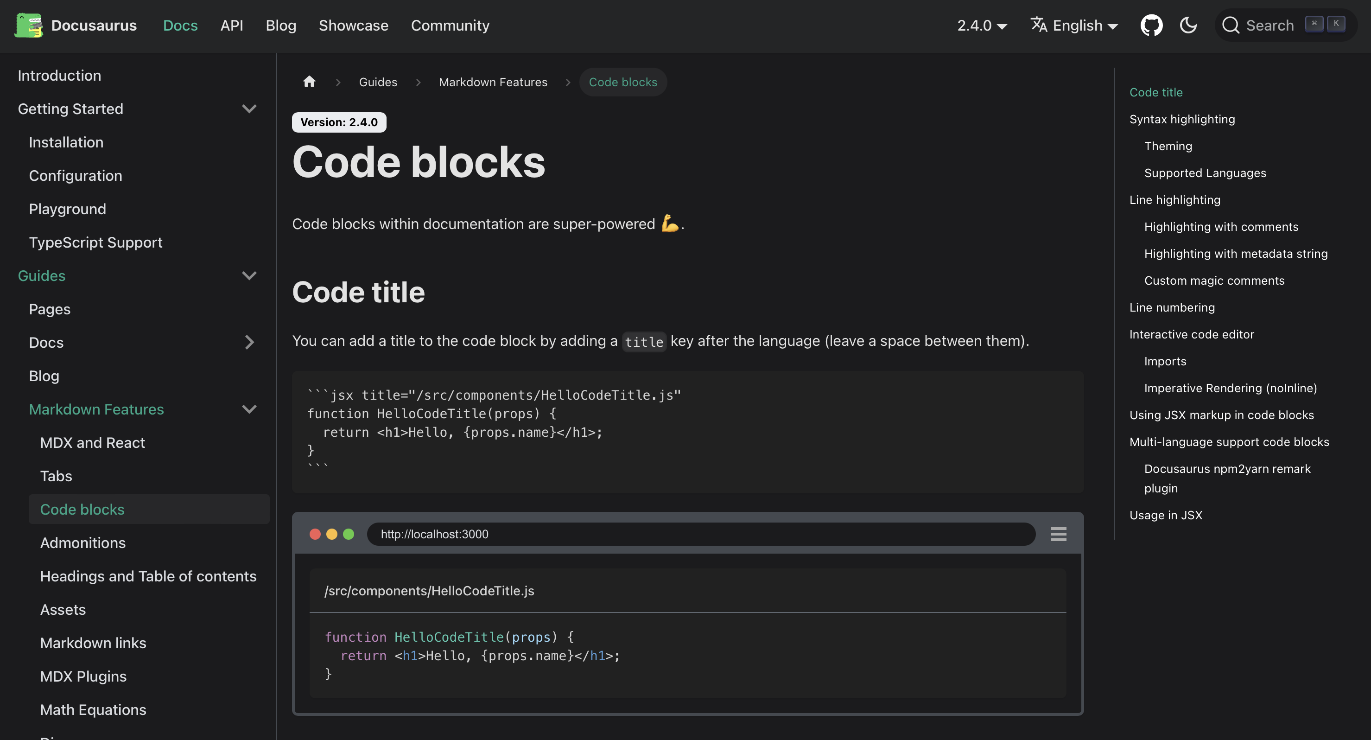The height and width of the screenshot is (740, 1371).
Task: Open Installation in the sidebar
Action: pos(66,142)
